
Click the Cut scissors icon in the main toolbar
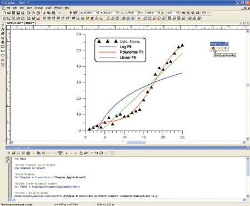pyautogui.click(x=44, y=13)
